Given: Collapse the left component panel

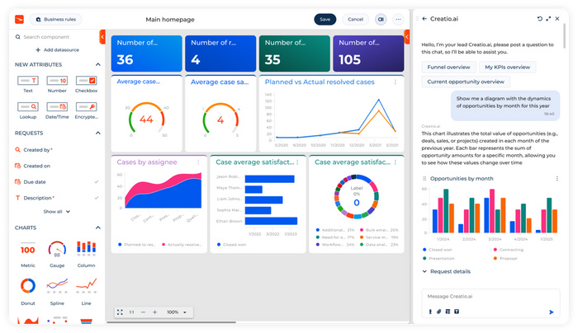Looking at the screenshot, I should [102, 36].
